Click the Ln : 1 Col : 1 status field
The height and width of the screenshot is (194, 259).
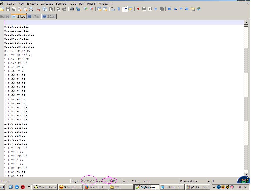150,181
